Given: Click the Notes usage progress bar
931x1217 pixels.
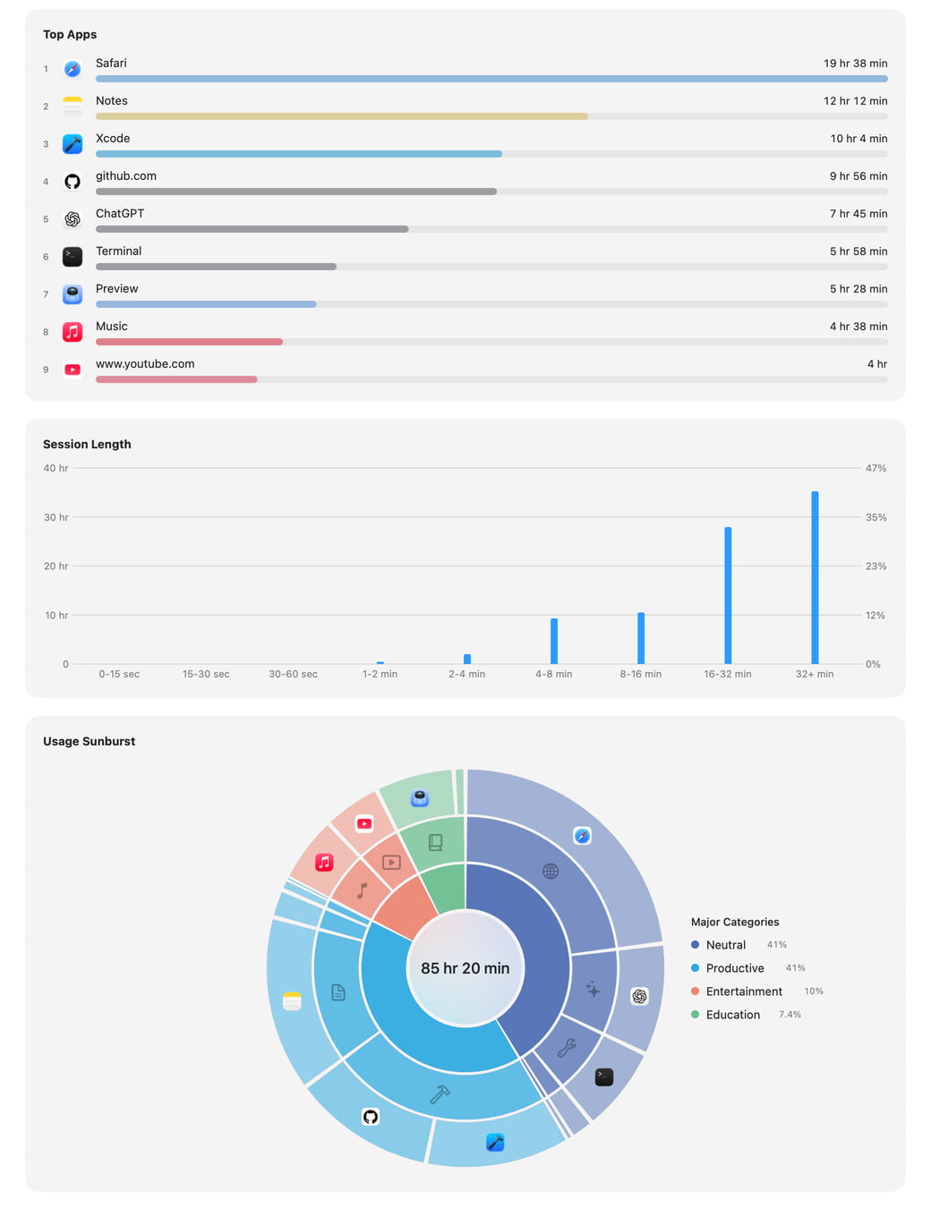Looking at the screenshot, I should click(491, 116).
